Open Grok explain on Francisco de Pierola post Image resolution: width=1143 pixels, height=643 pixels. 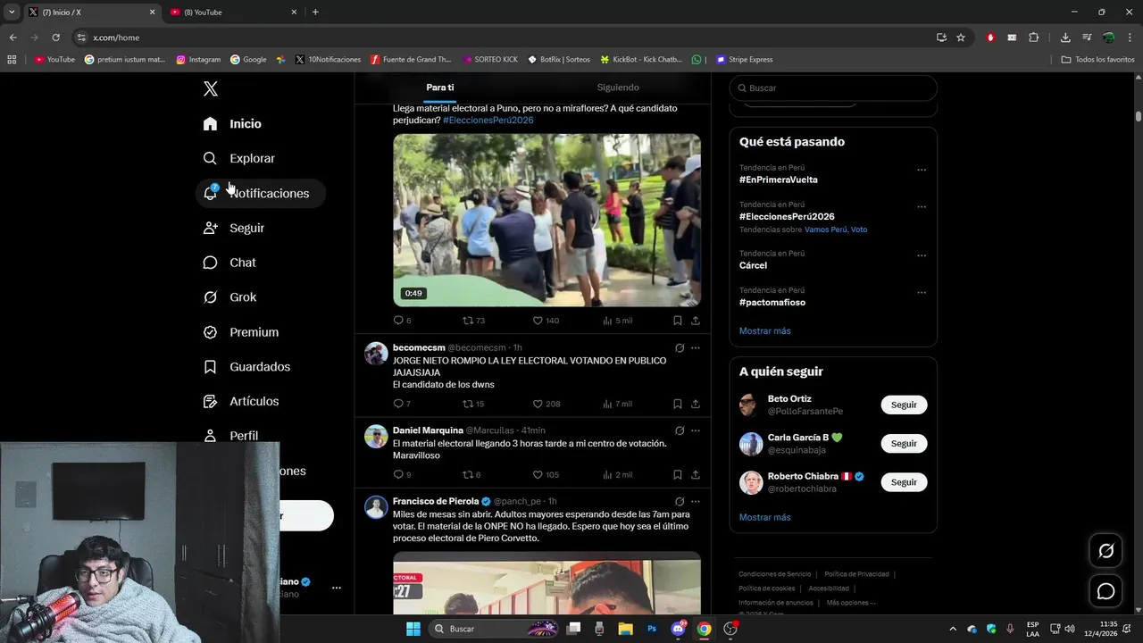tap(680, 501)
